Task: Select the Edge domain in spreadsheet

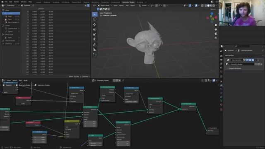Action: point(11,17)
